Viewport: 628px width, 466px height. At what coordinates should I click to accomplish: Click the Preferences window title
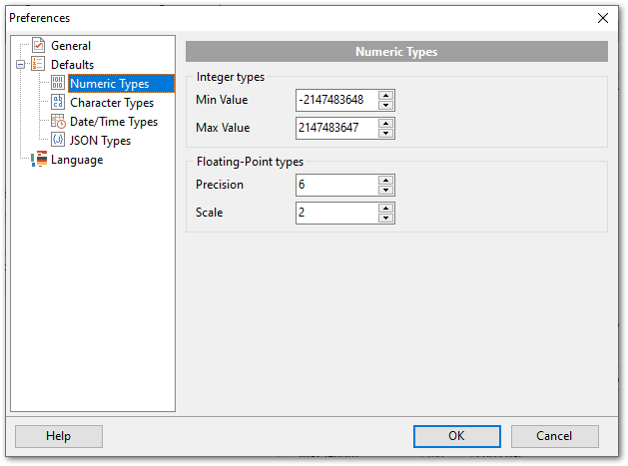(39, 18)
